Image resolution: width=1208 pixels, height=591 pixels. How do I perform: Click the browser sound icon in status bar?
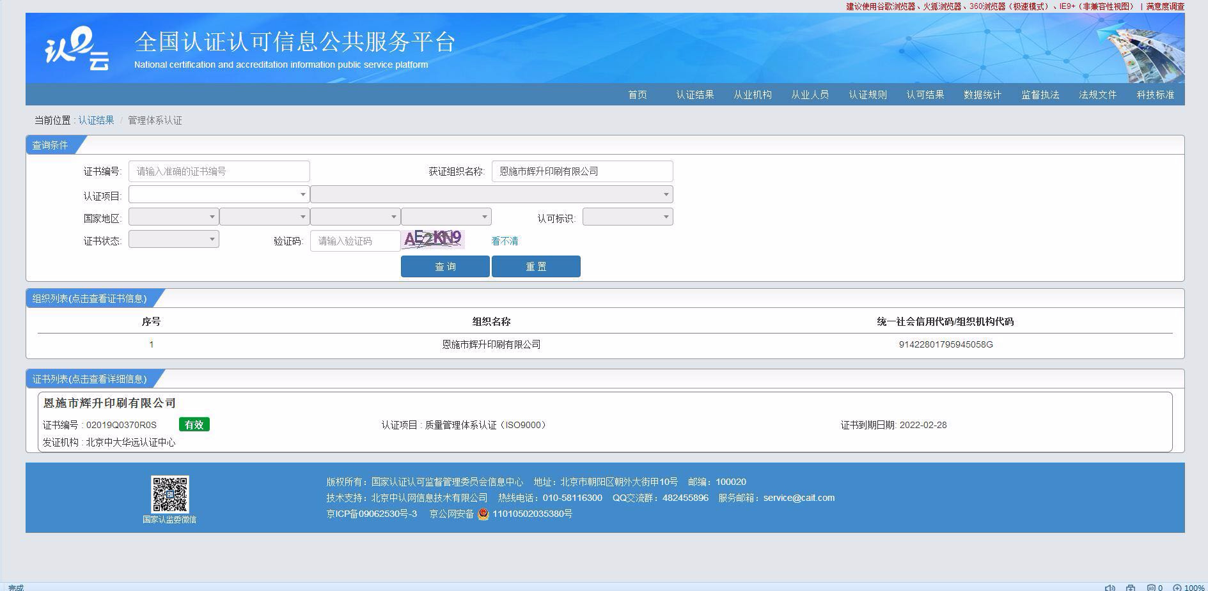[x=1110, y=587]
